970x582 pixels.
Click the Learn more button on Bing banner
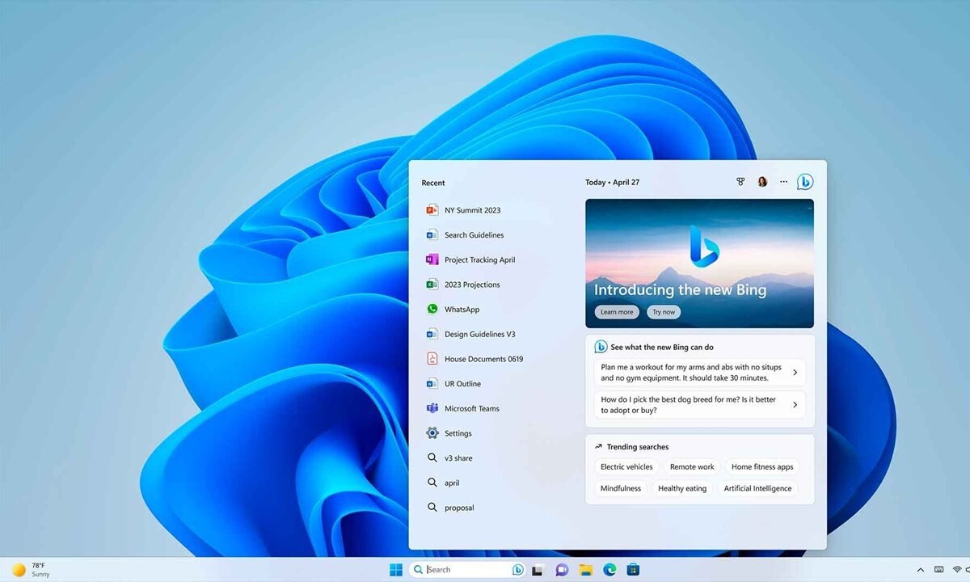[617, 312]
